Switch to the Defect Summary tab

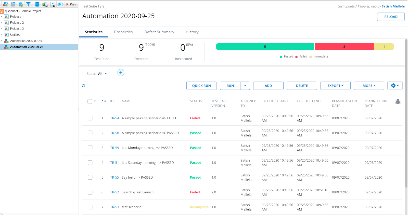coord(159,32)
